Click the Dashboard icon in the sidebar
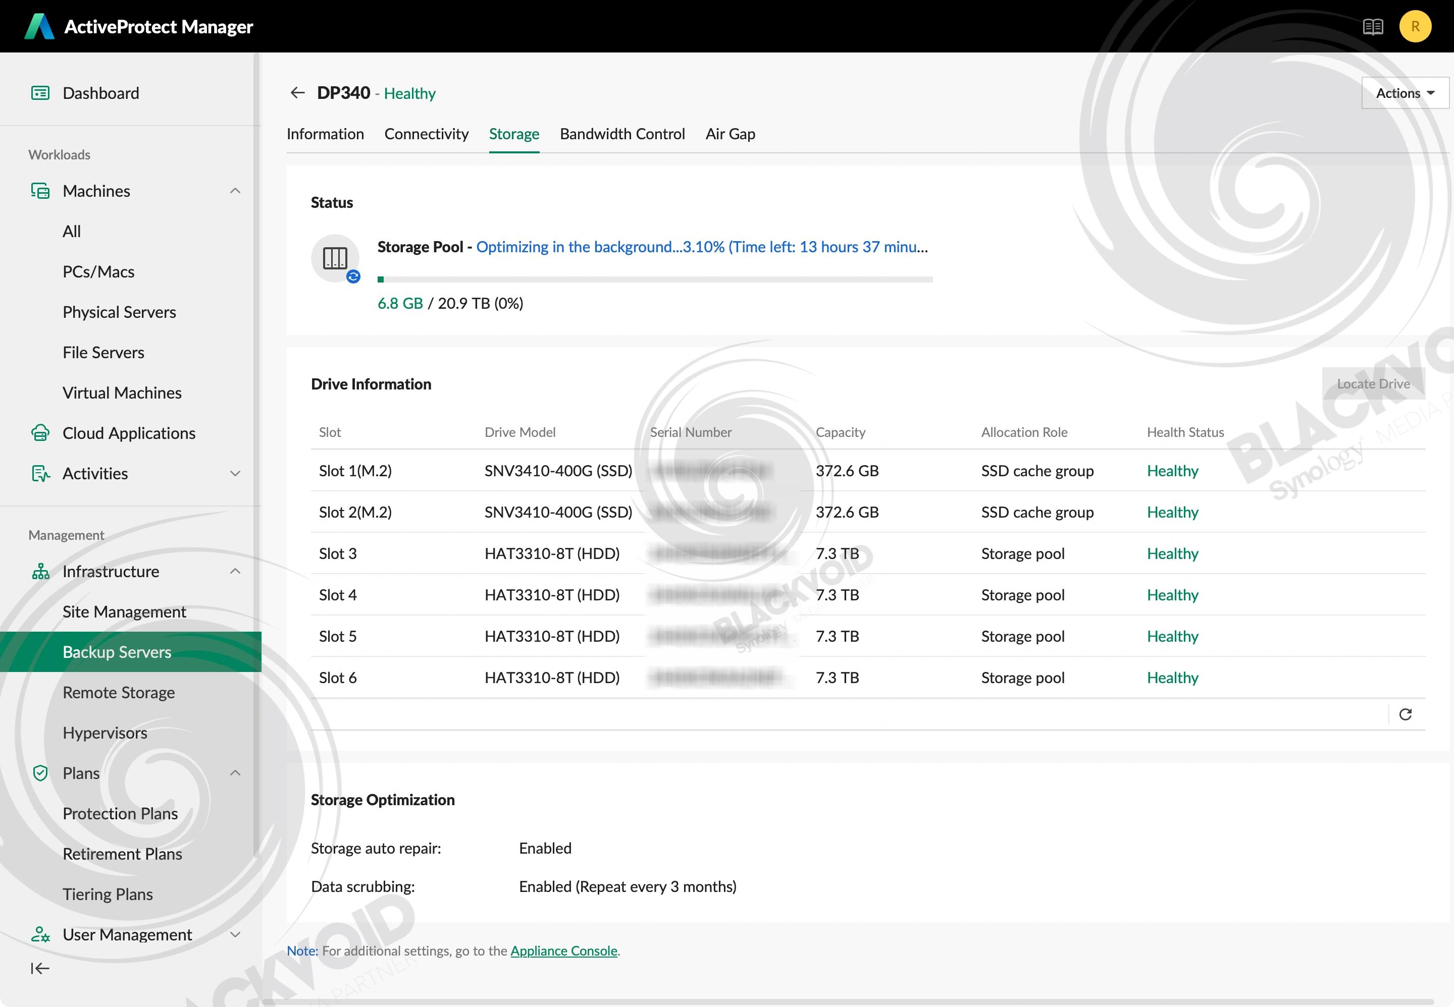 40,93
